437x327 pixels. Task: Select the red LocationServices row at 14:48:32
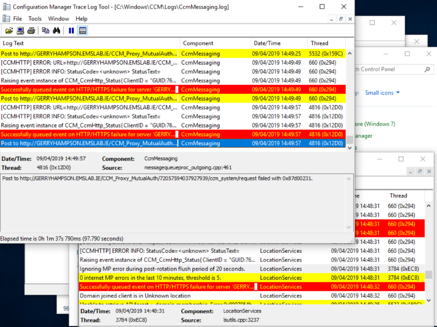[252, 287]
